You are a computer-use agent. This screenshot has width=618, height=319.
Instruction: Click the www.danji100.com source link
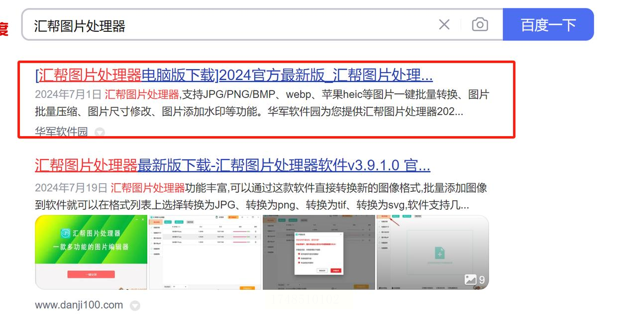79,305
